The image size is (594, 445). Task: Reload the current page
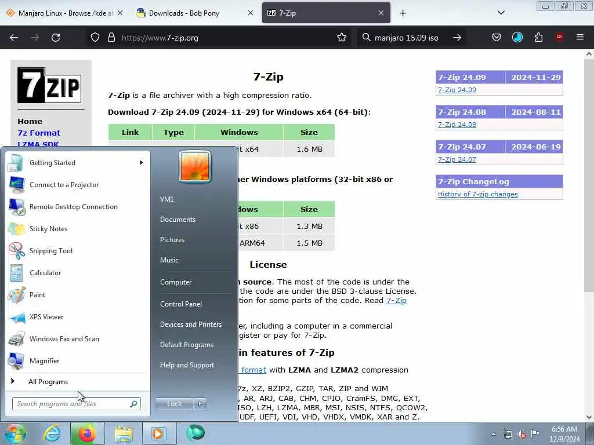coord(56,38)
